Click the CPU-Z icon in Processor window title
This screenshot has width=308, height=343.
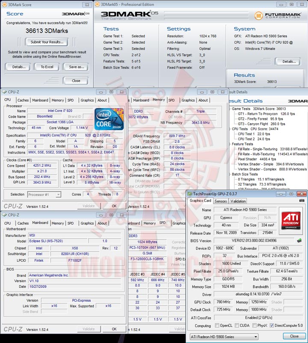pyautogui.click(x=4, y=92)
